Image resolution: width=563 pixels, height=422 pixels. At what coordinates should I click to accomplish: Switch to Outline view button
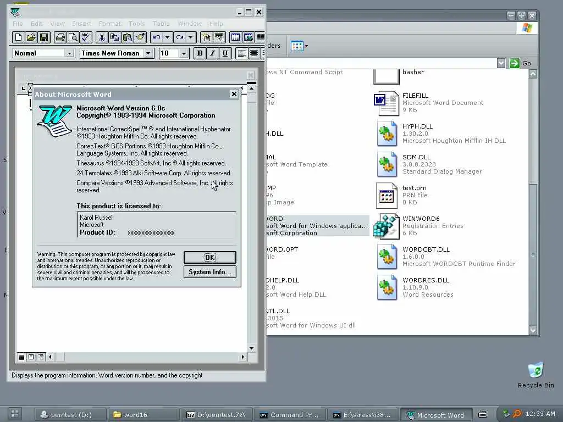coord(41,357)
